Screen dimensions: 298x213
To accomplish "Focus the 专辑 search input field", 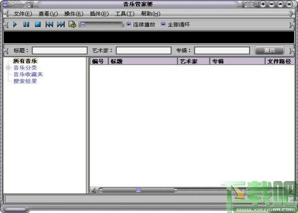I will coord(222,50).
